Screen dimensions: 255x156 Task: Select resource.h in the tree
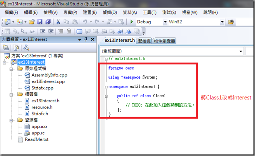42,107
